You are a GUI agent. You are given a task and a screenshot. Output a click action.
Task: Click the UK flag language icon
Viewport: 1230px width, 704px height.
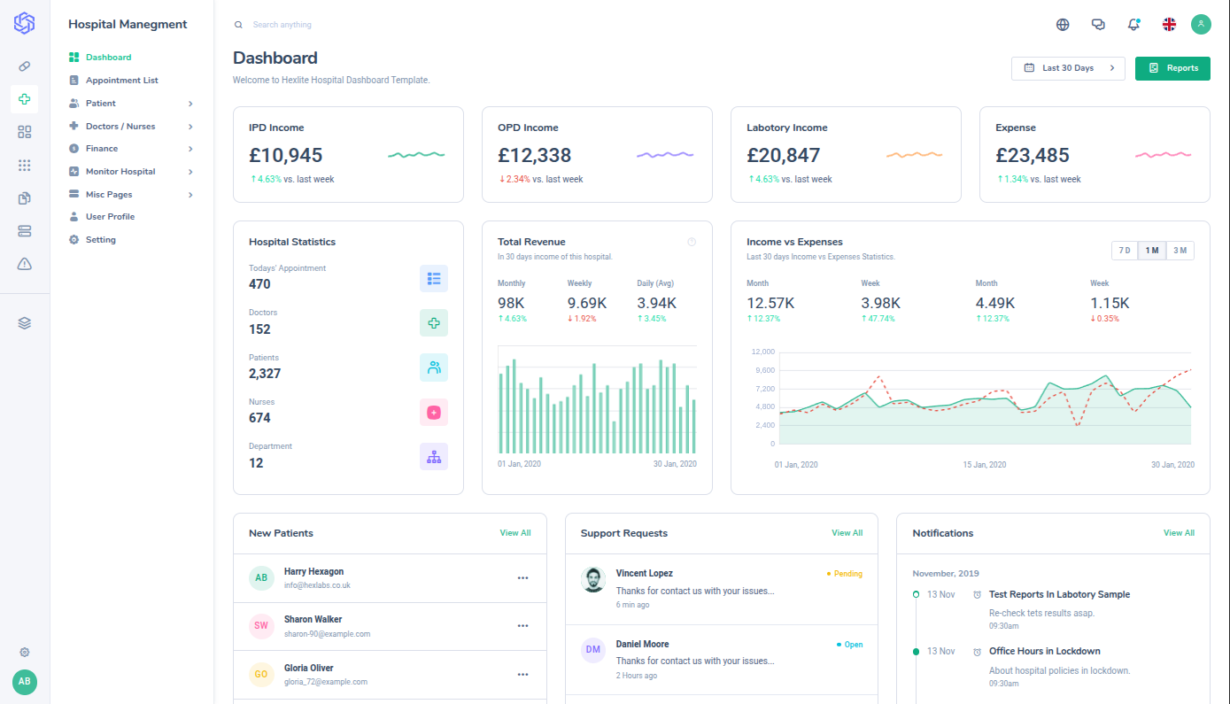tap(1169, 25)
